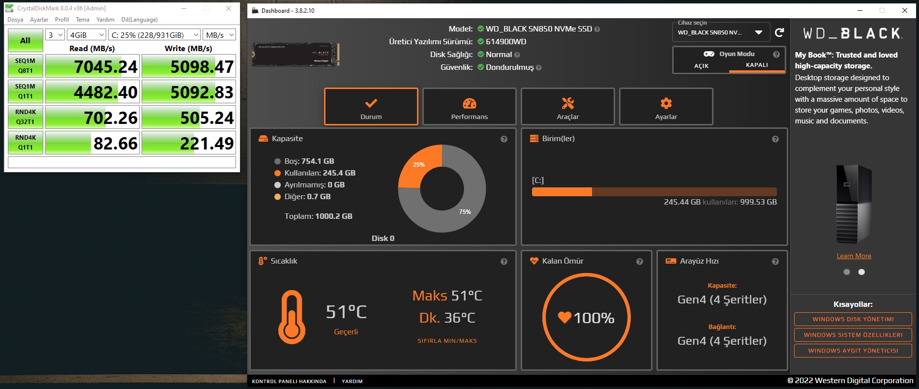Viewport: 919px width, 389px height.
Task: Open help icon in Kapasite panel
Action: point(504,139)
